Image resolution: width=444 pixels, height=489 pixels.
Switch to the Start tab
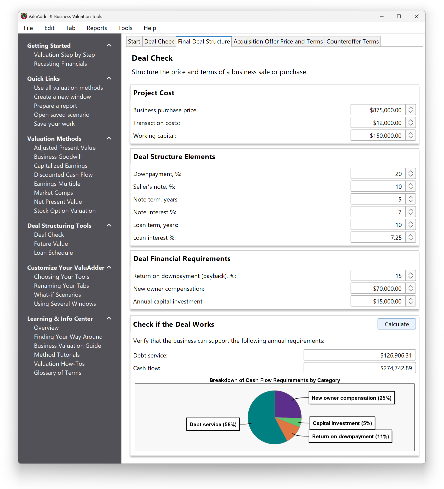134,41
